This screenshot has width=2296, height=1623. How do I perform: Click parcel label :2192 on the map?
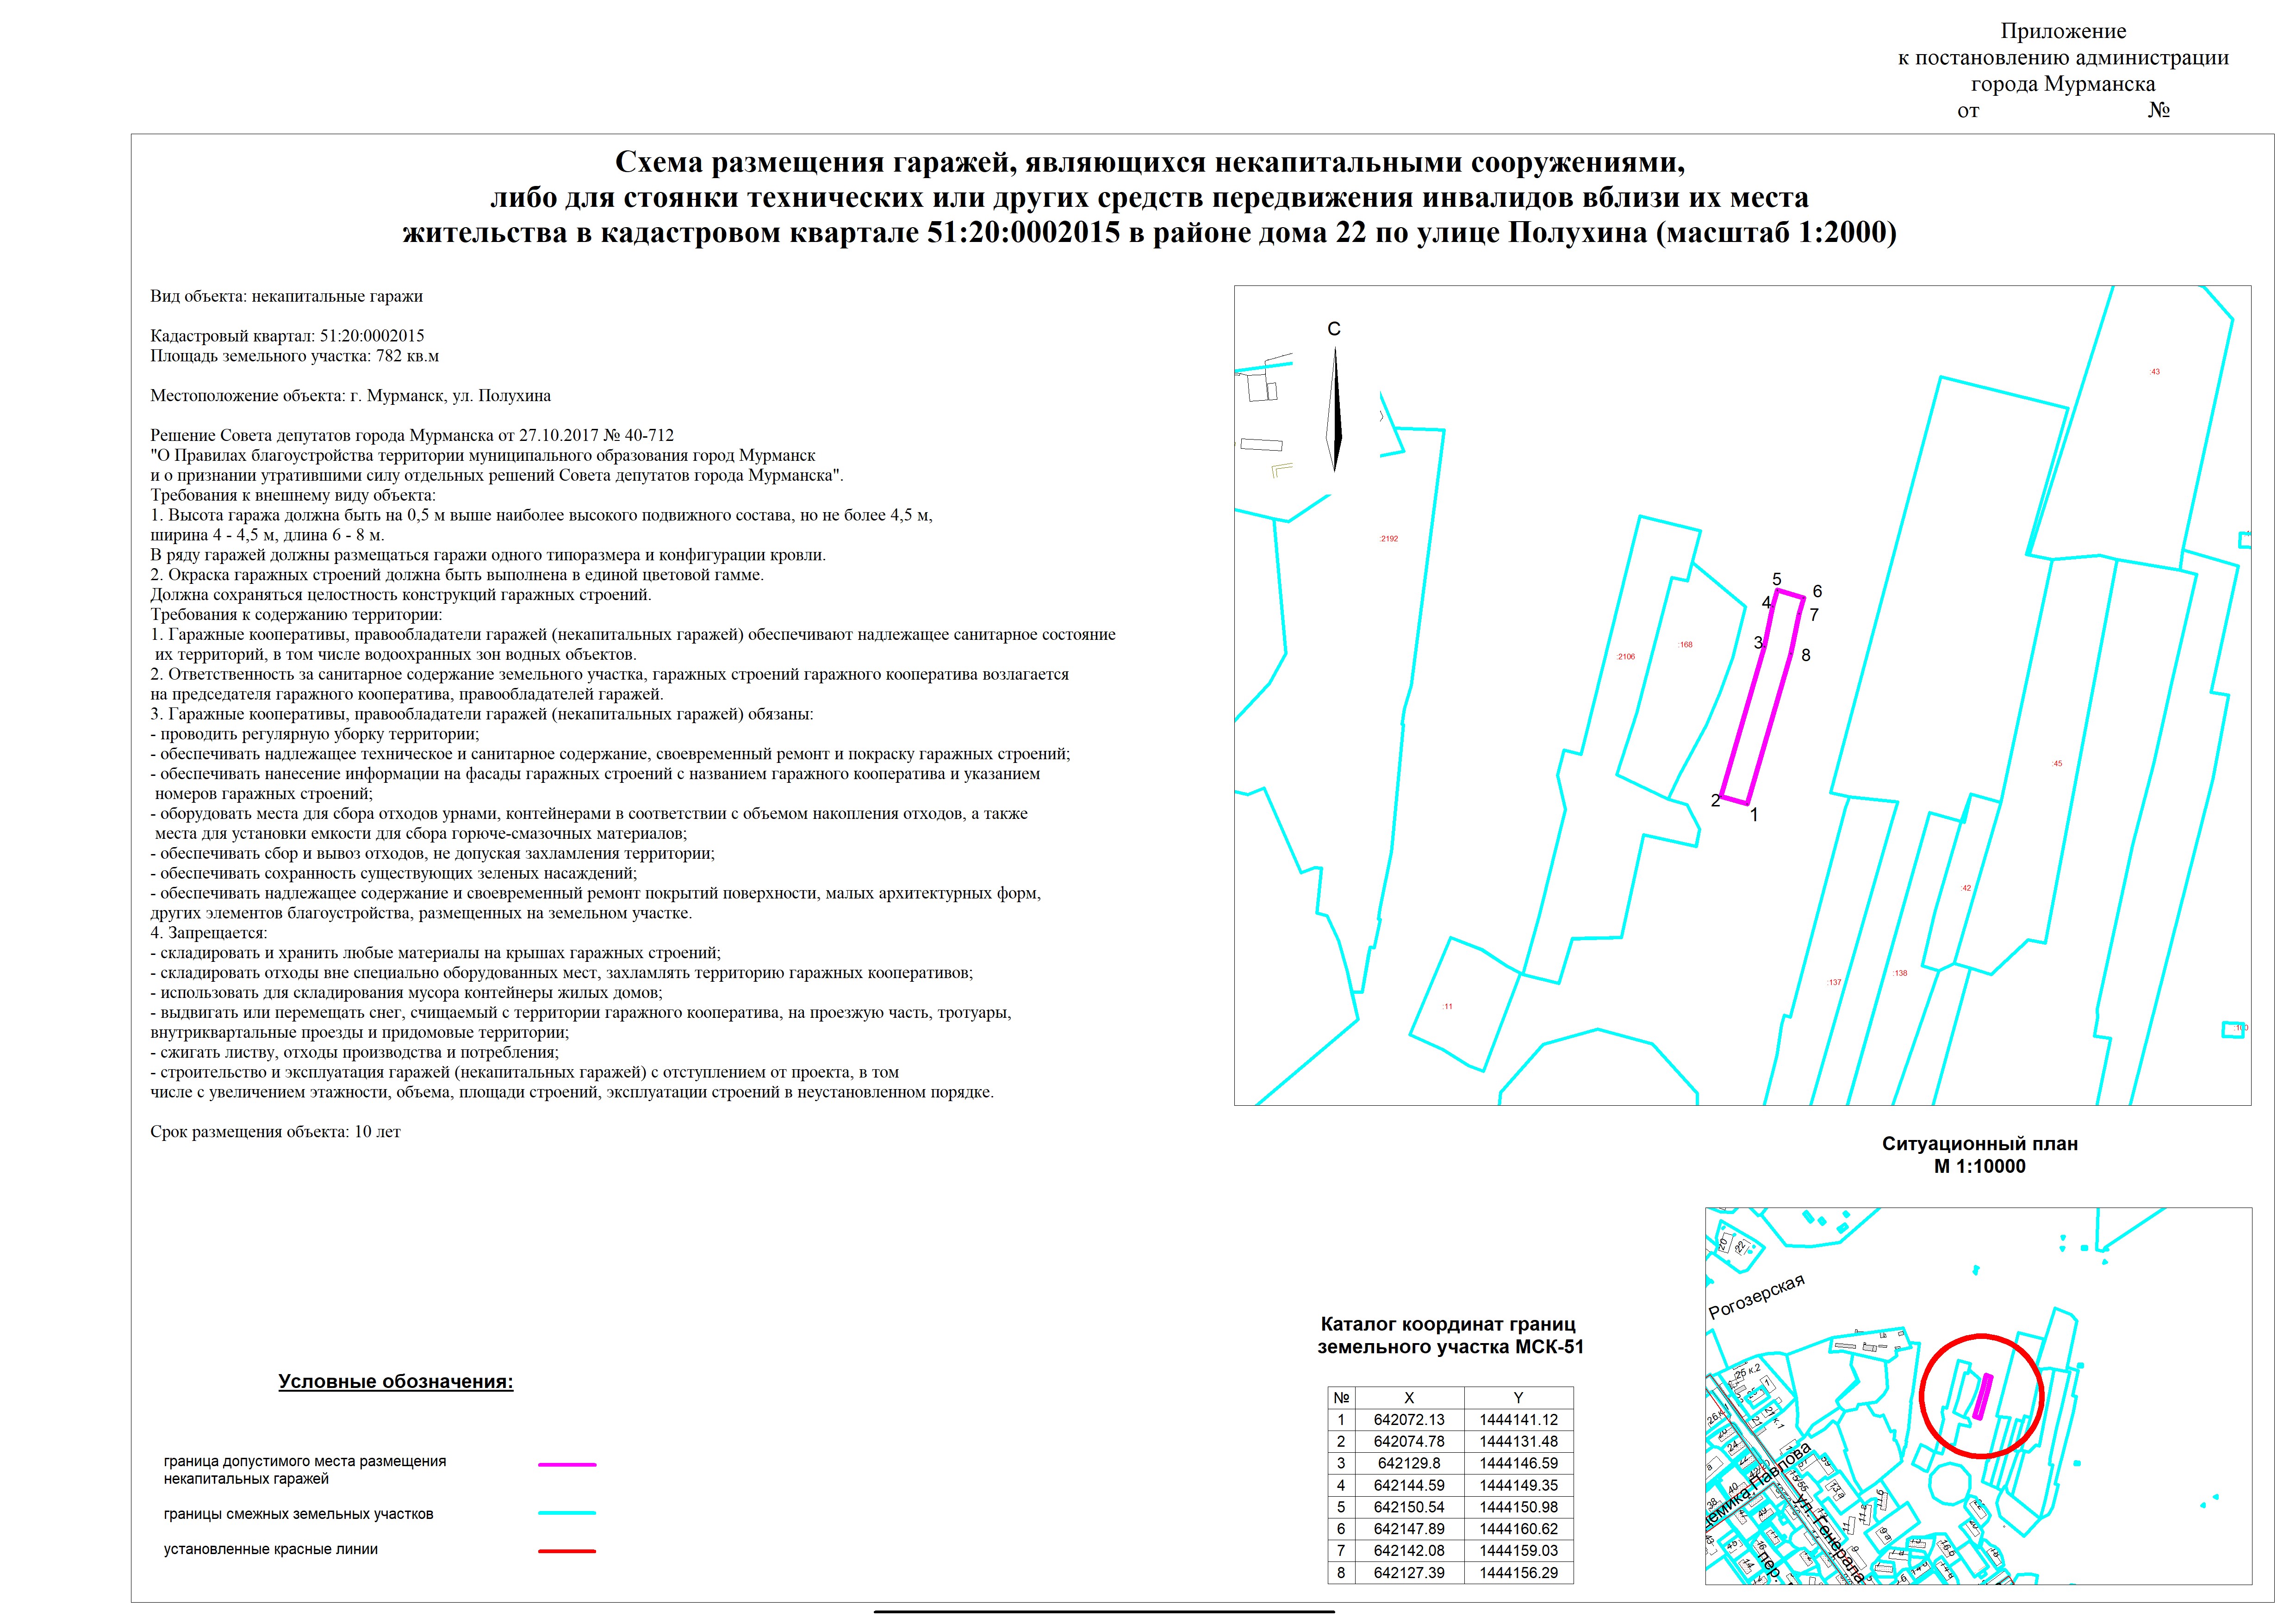tap(1388, 539)
